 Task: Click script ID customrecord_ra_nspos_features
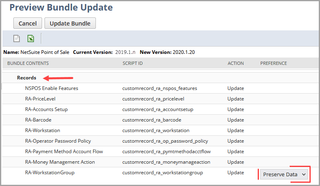click(x=159, y=88)
